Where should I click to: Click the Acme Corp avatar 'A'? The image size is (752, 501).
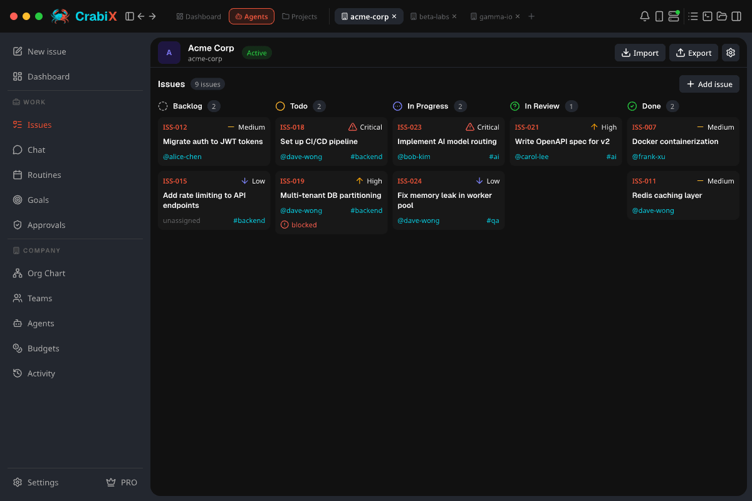tap(169, 53)
